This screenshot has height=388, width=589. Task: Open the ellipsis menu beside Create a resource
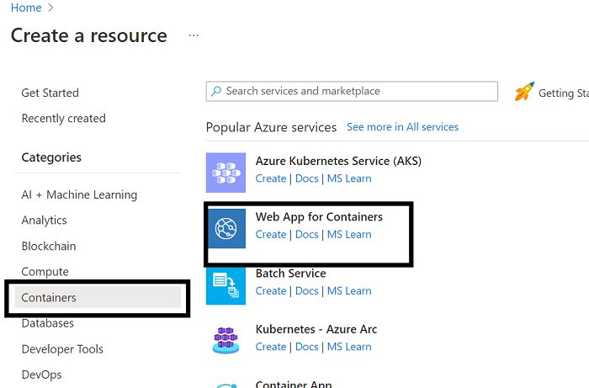[x=194, y=35]
